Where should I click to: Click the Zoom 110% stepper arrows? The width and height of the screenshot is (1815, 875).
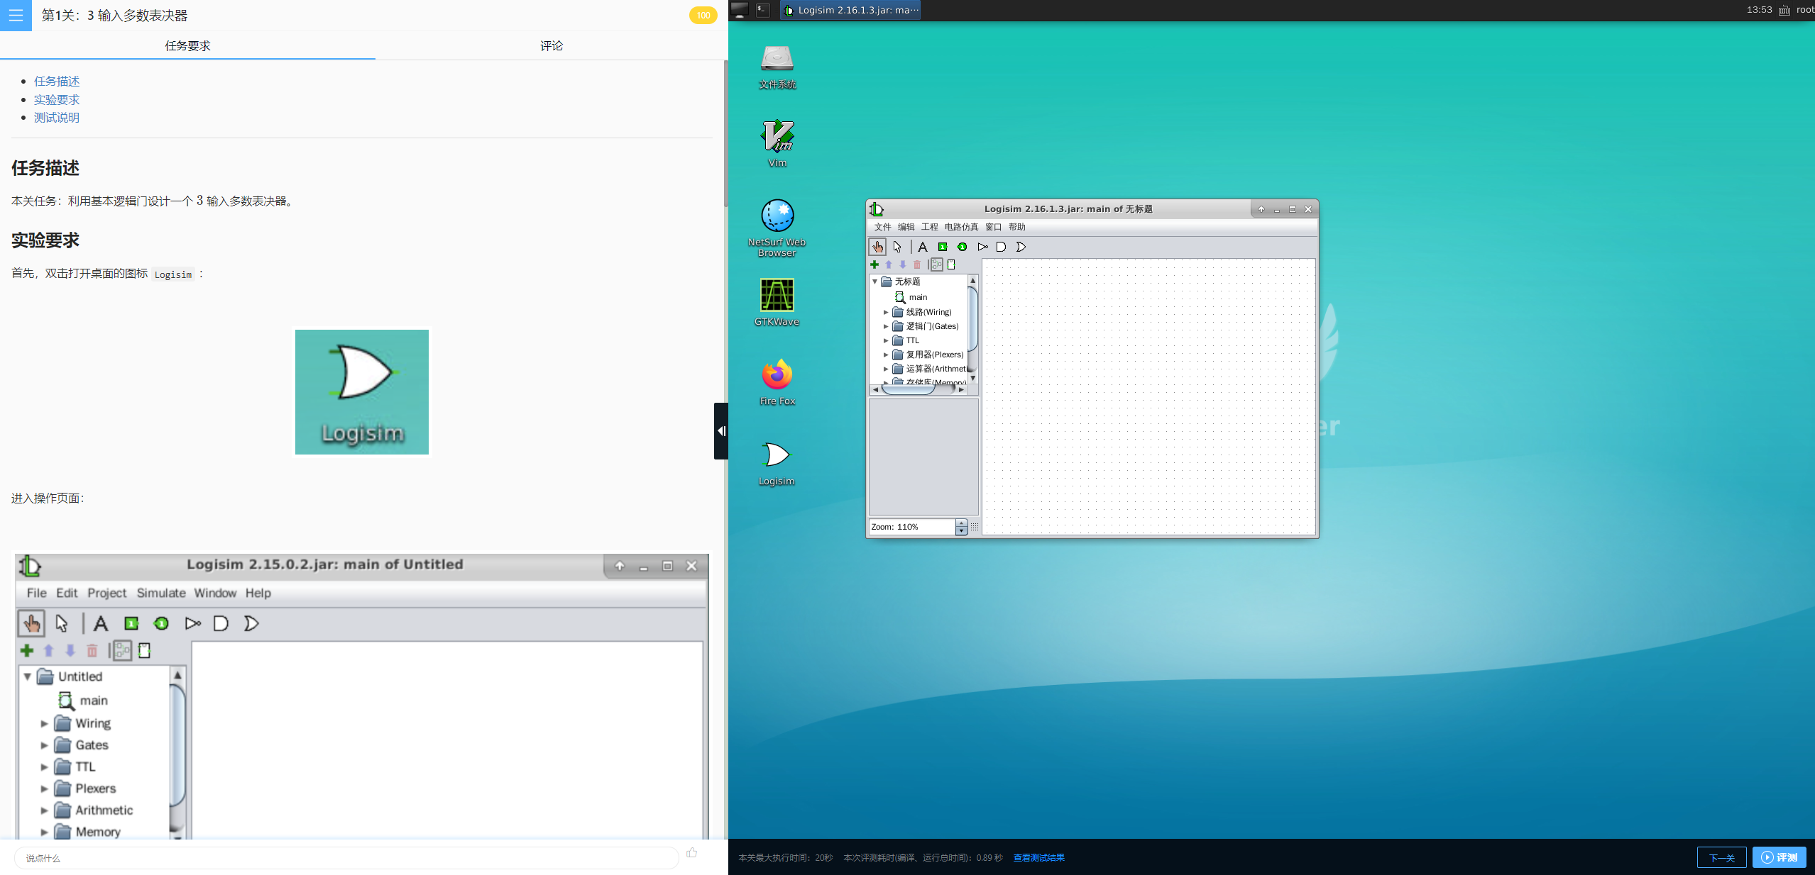[962, 527]
